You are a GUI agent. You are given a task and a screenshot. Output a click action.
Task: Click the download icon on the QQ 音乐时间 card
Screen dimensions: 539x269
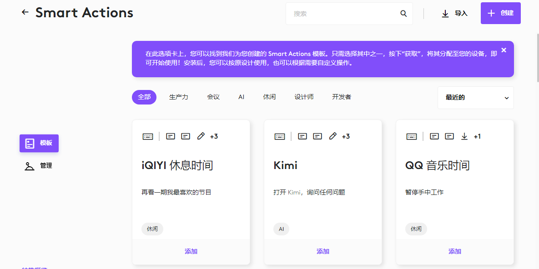(x=464, y=136)
